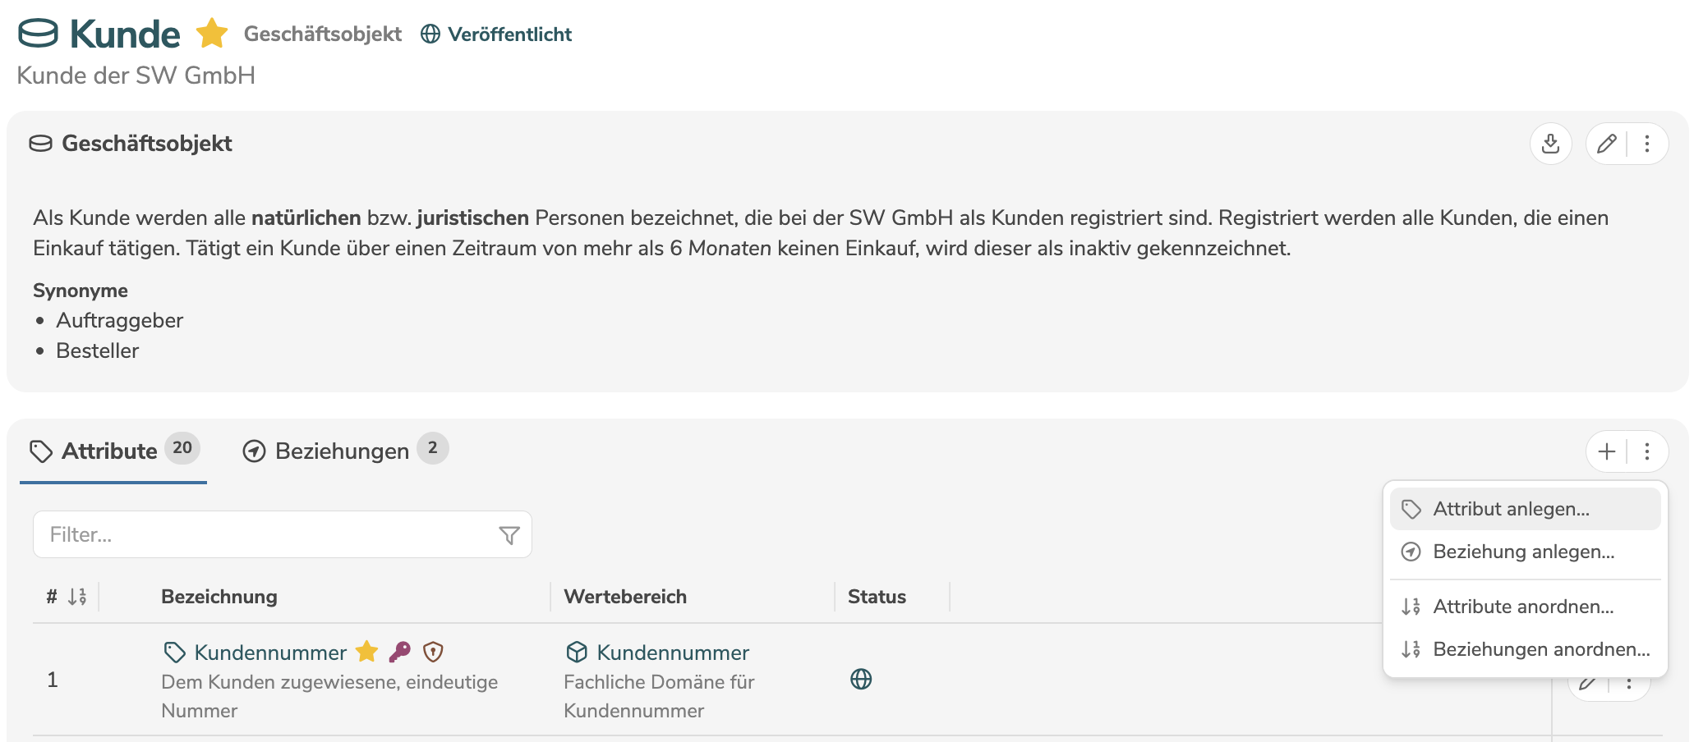The image size is (1694, 742).
Task: Open the kebab menu of the Geschäftsobjekt panel
Action: (1646, 144)
